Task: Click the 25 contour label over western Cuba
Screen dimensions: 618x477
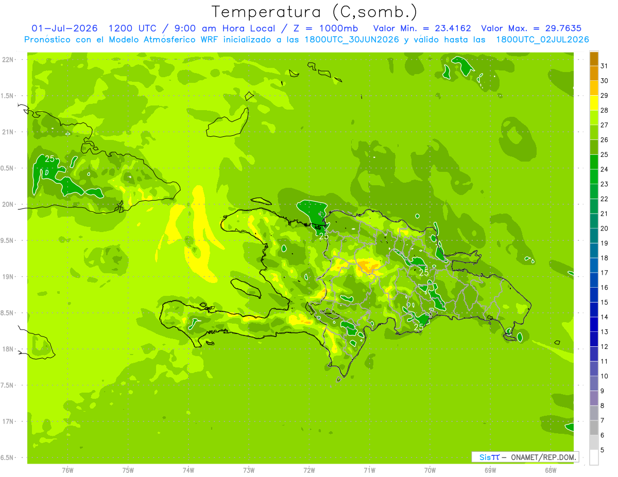Action: (x=50, y=159)
